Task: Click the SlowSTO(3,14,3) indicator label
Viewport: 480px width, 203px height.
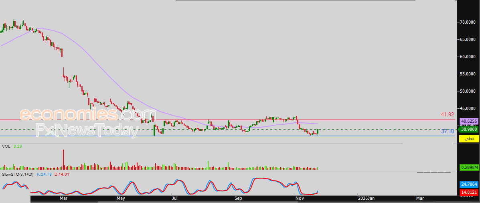Action: (18, 175)
